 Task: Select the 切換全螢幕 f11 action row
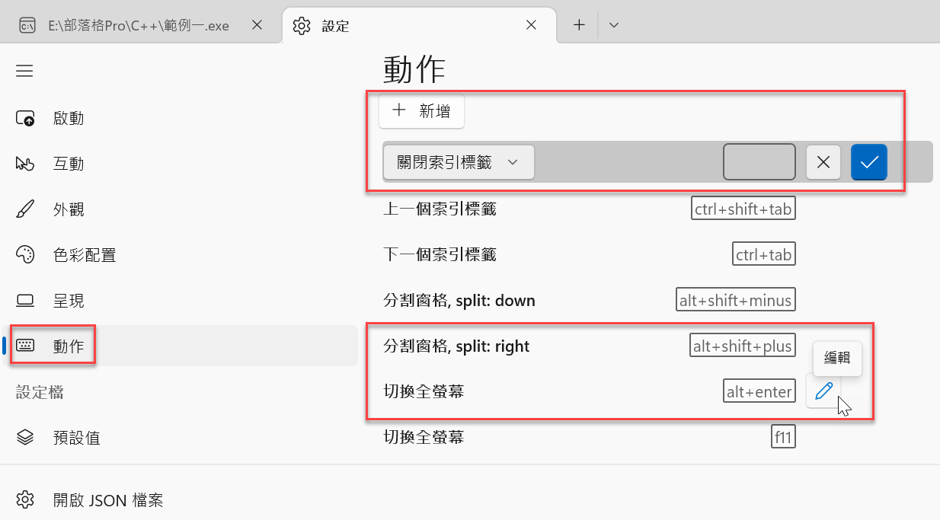590,437
